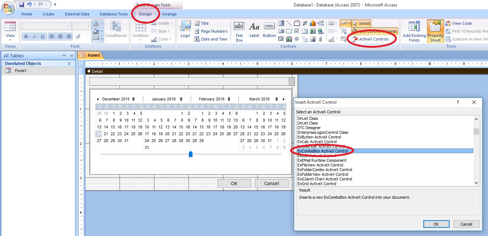Insert chart control from Controls gallery
Image resolution: width=488 pixels, height=236 pixels.
[312, 24]
